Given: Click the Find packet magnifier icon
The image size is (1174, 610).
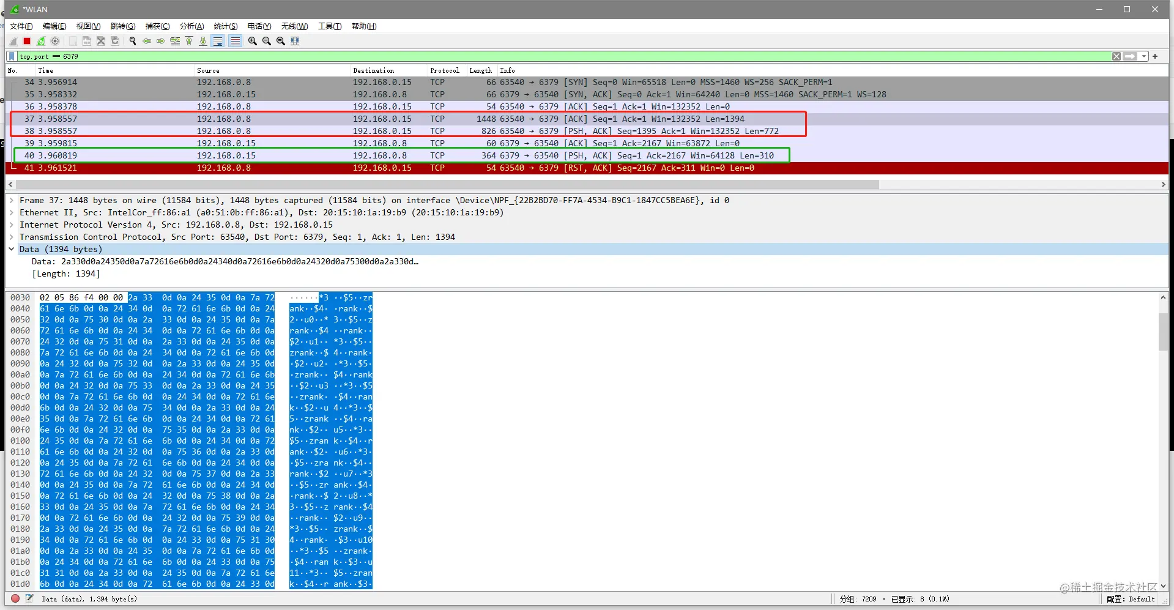Looking at the screenshot, I should pyautogui.click(x=132, y=41).
